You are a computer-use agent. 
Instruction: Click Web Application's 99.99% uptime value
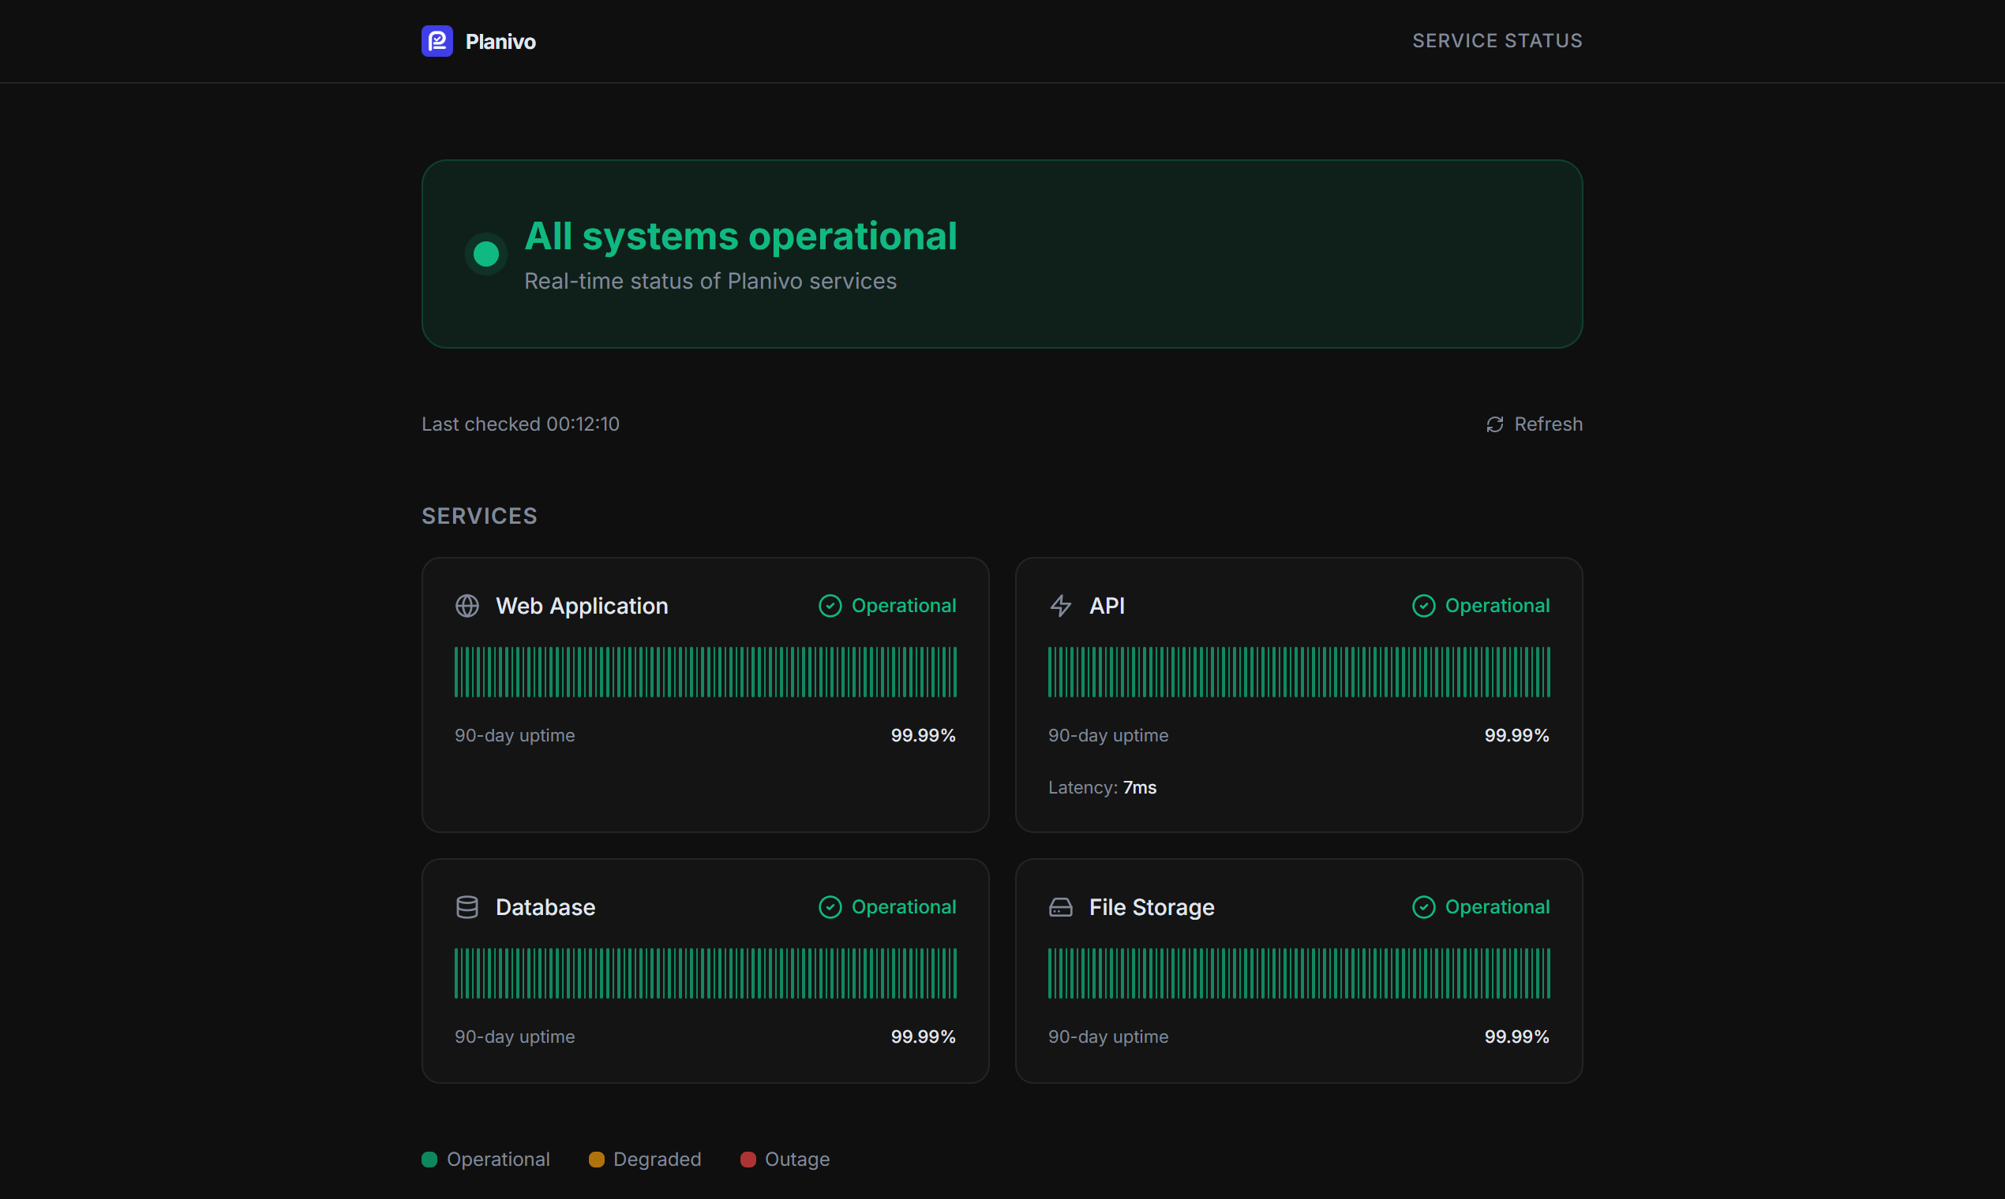[x=924, y=735]
